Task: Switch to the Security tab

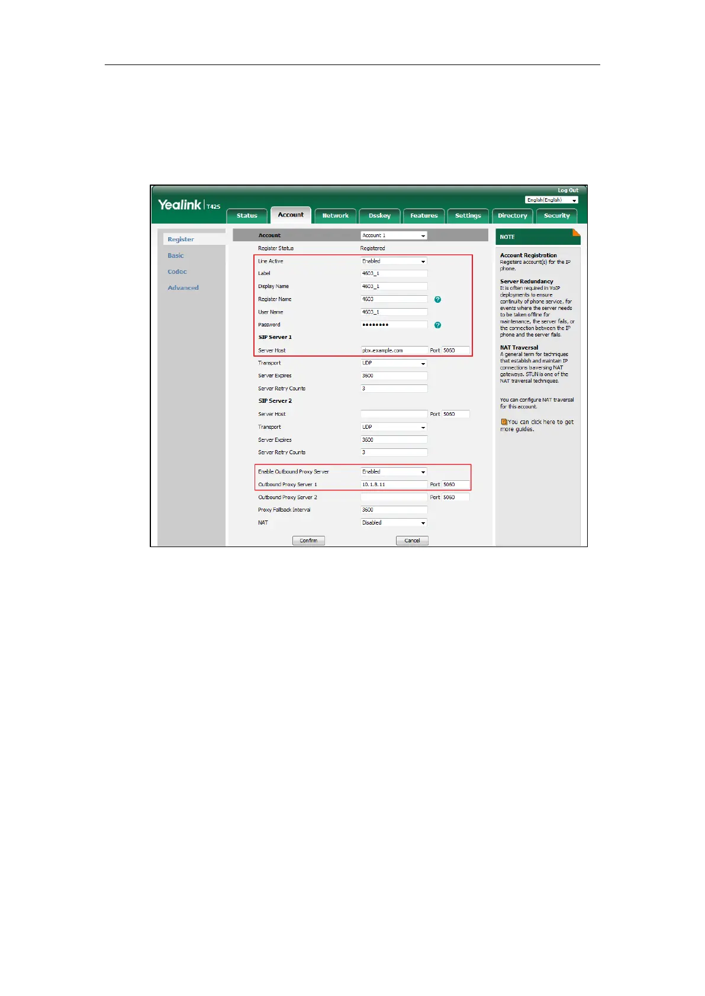Action: [556, 216]
